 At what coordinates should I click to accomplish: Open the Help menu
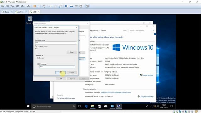[x=28, y=6]
